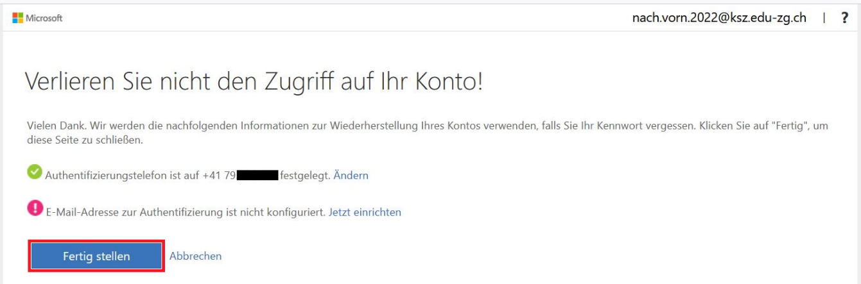The image size is (861, 284).
Task: Click the pink exclamation warning icon
Action: pyautogui.click(x=35, y=210)
